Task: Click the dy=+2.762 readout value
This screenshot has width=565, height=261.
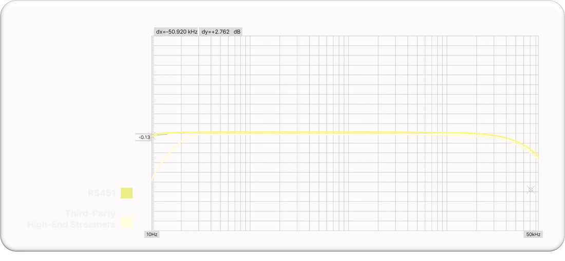Action: pos(215,32)
